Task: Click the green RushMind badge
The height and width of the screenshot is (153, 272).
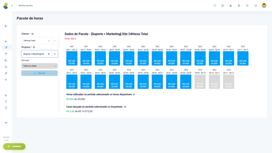Action: (14, 146)
